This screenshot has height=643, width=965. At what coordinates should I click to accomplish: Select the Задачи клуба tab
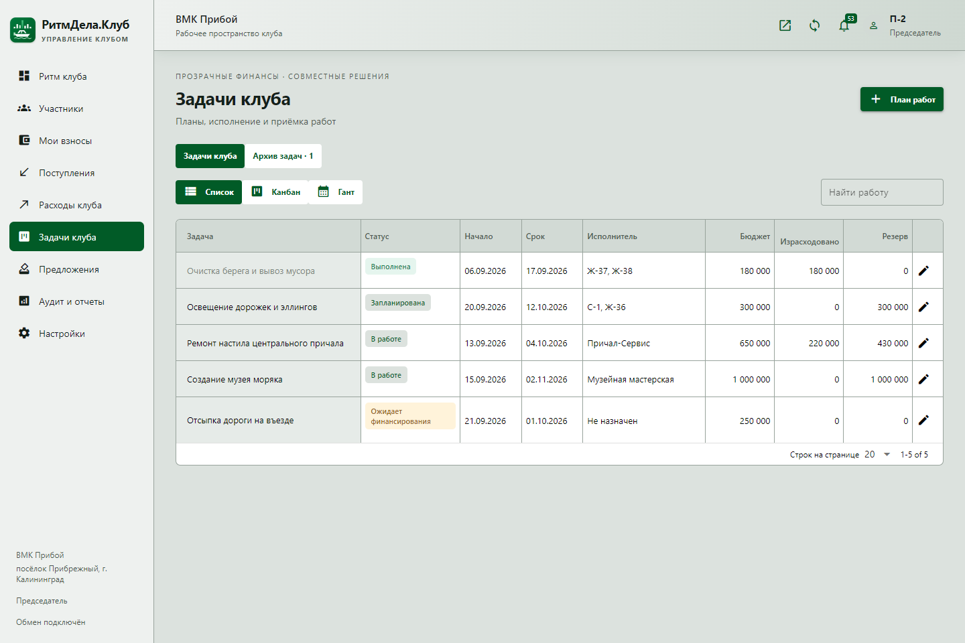210,156
